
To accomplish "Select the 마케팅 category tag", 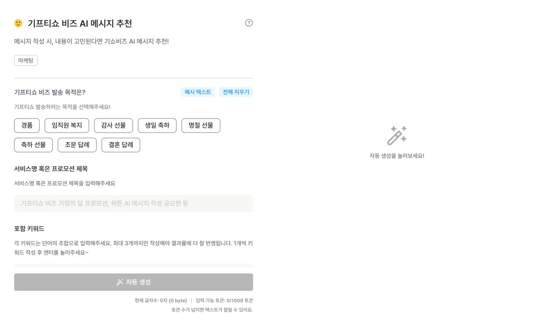I will [x=25, y=60].
